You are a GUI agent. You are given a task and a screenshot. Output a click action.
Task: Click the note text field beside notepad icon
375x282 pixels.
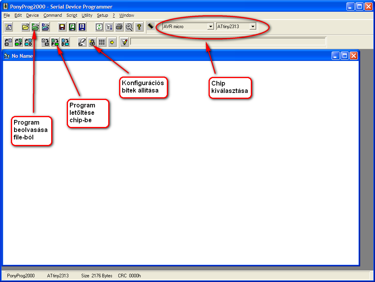pos(228,41)
